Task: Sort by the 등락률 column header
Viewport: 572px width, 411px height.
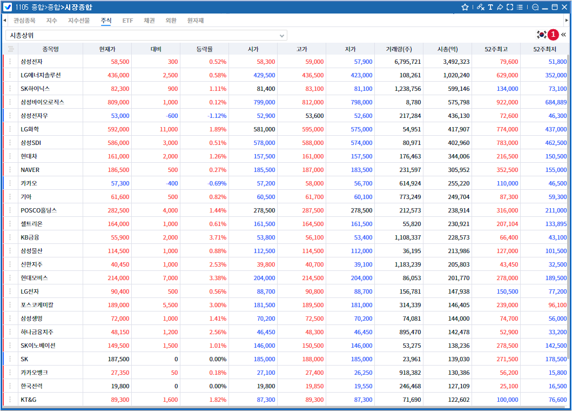Action: (204, 49)
